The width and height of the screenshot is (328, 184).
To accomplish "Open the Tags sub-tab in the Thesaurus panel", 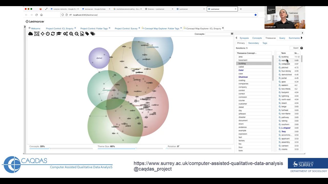I will click(265, 43).
